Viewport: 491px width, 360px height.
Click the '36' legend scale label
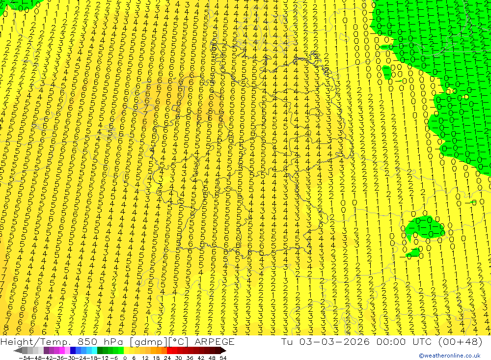[x=190, y=358]
